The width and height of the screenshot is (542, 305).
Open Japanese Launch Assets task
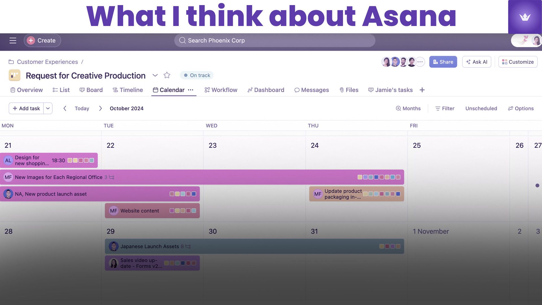click(254, 246)
